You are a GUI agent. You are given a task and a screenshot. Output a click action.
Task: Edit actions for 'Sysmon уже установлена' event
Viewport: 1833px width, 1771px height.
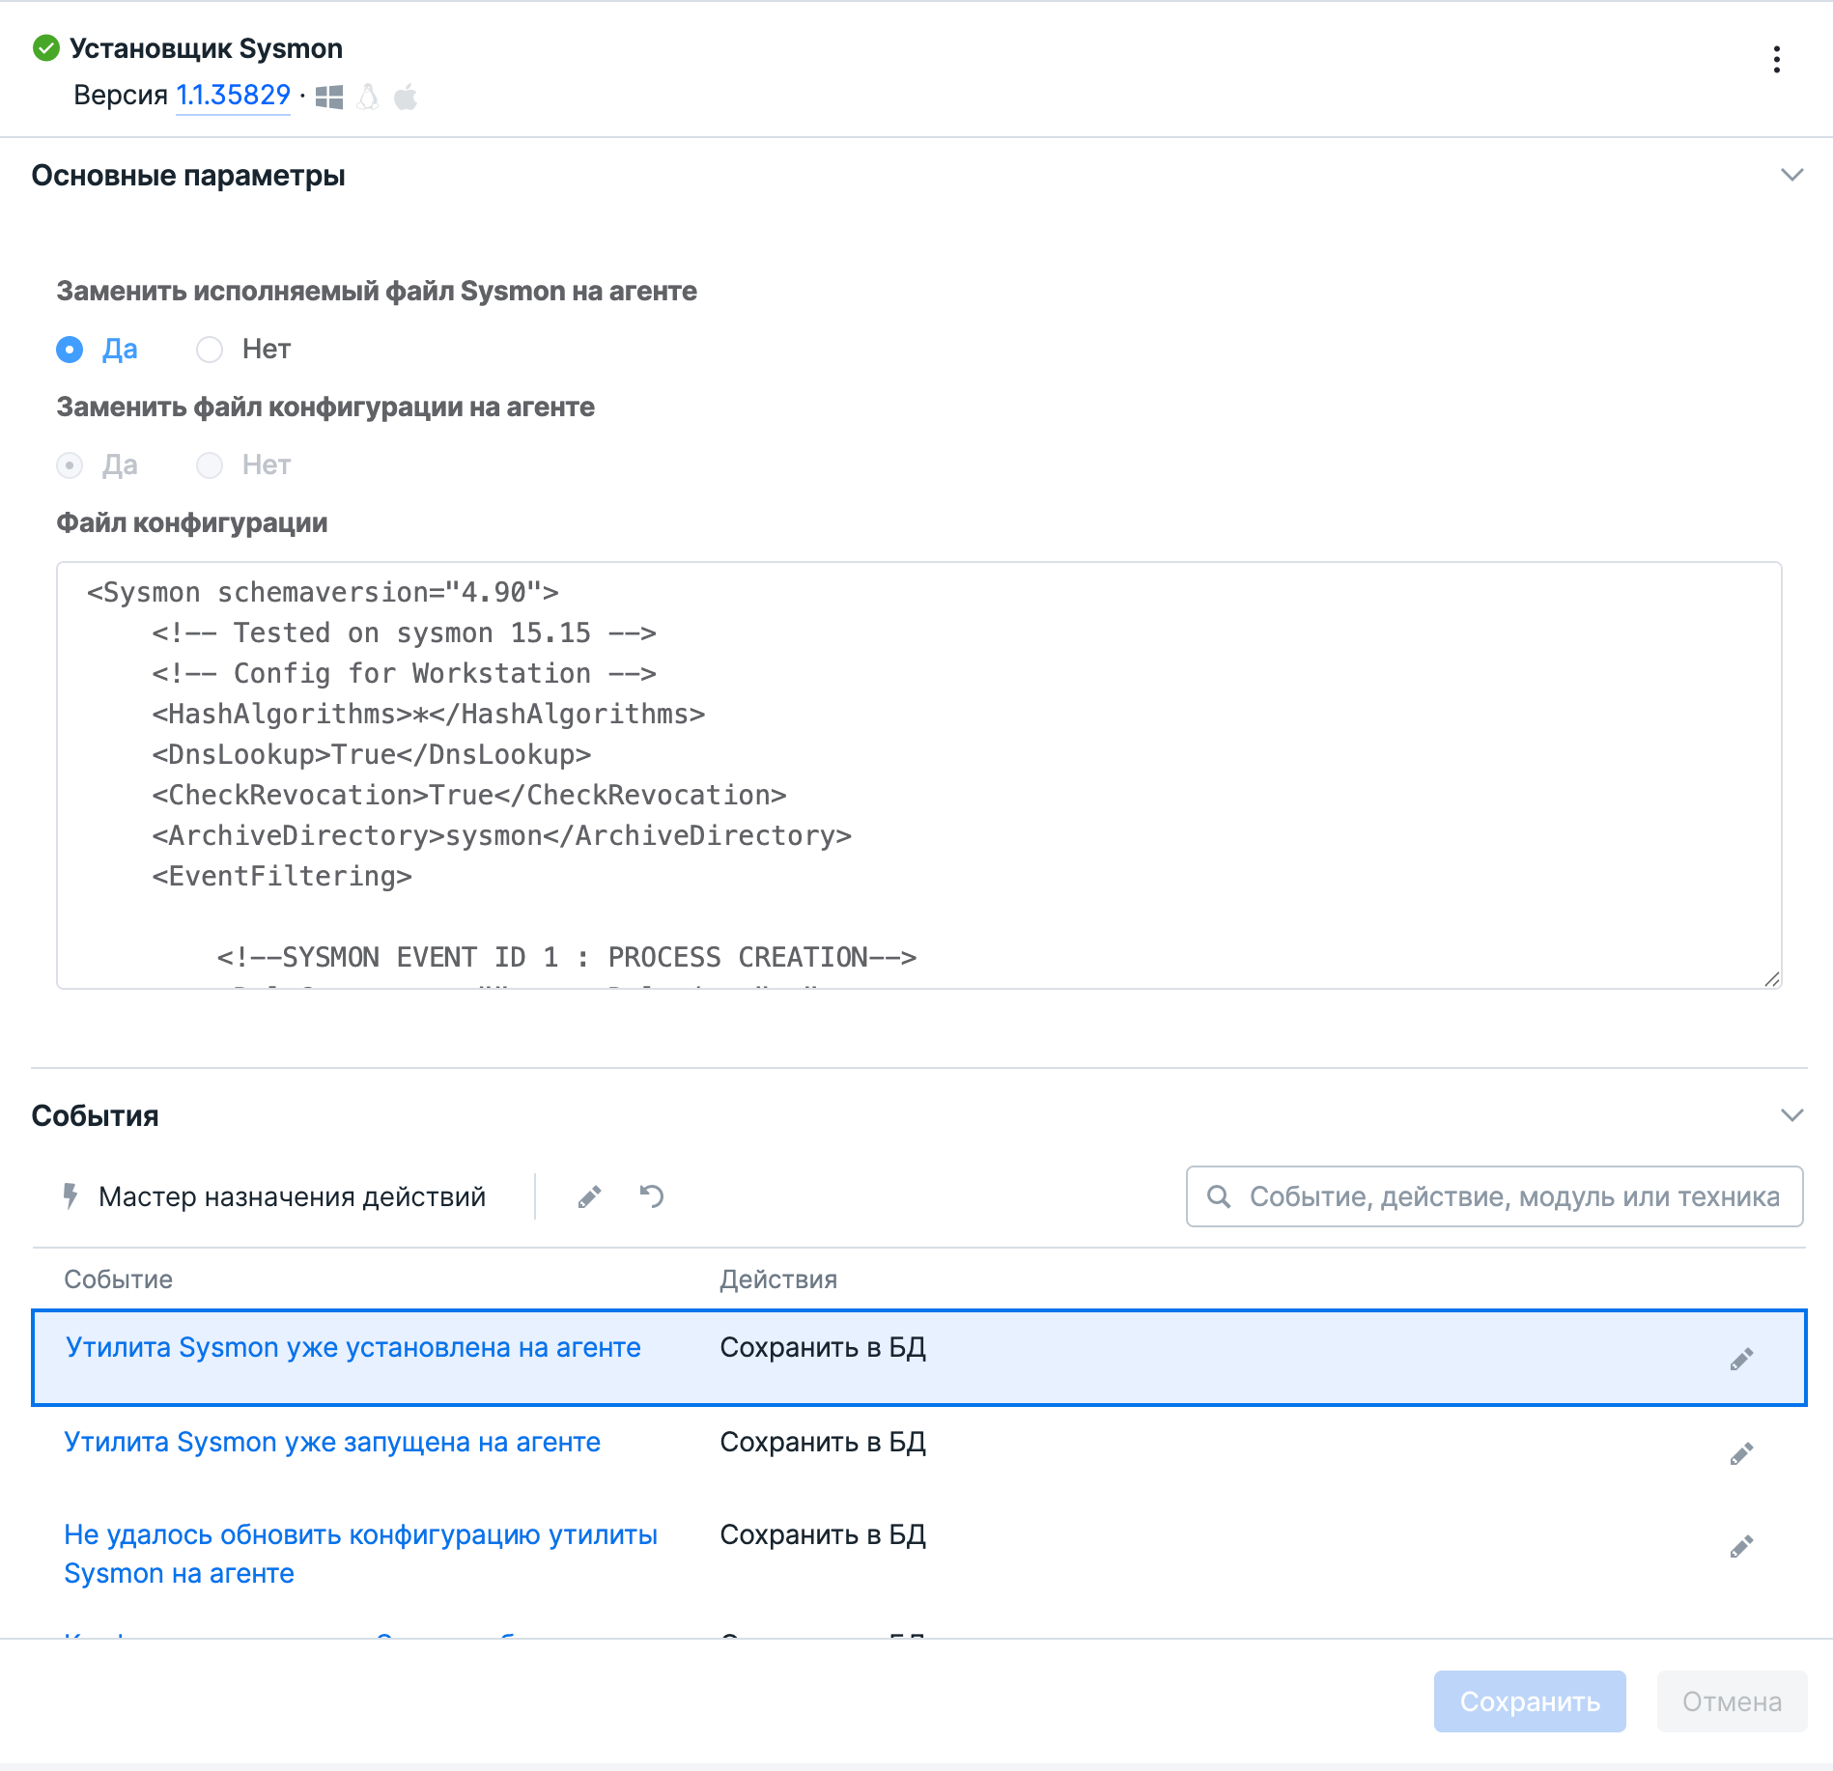tap(1741, 1360)
